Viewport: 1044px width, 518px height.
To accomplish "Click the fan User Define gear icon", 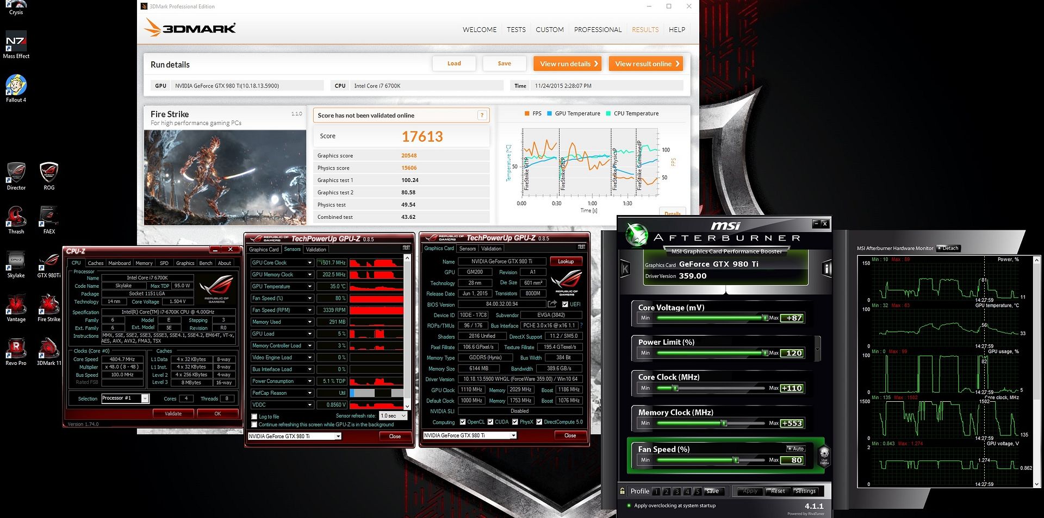I will [824, 455].
